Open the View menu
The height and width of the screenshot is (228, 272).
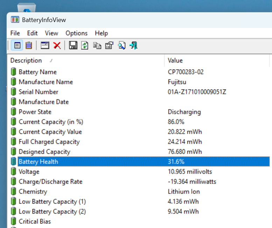51,33
